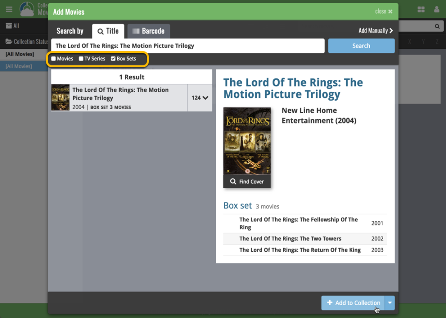Viewport: 446px width, 318px height.
Task: Click the All archive box icon
Action: (9, 26)
